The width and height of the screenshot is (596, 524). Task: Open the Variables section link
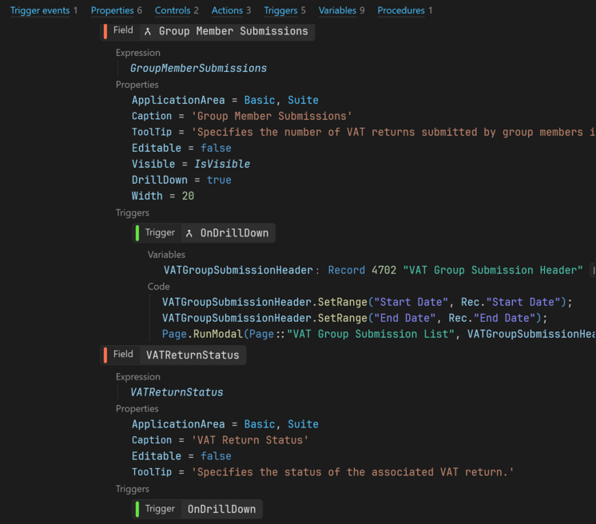point(337,10)
